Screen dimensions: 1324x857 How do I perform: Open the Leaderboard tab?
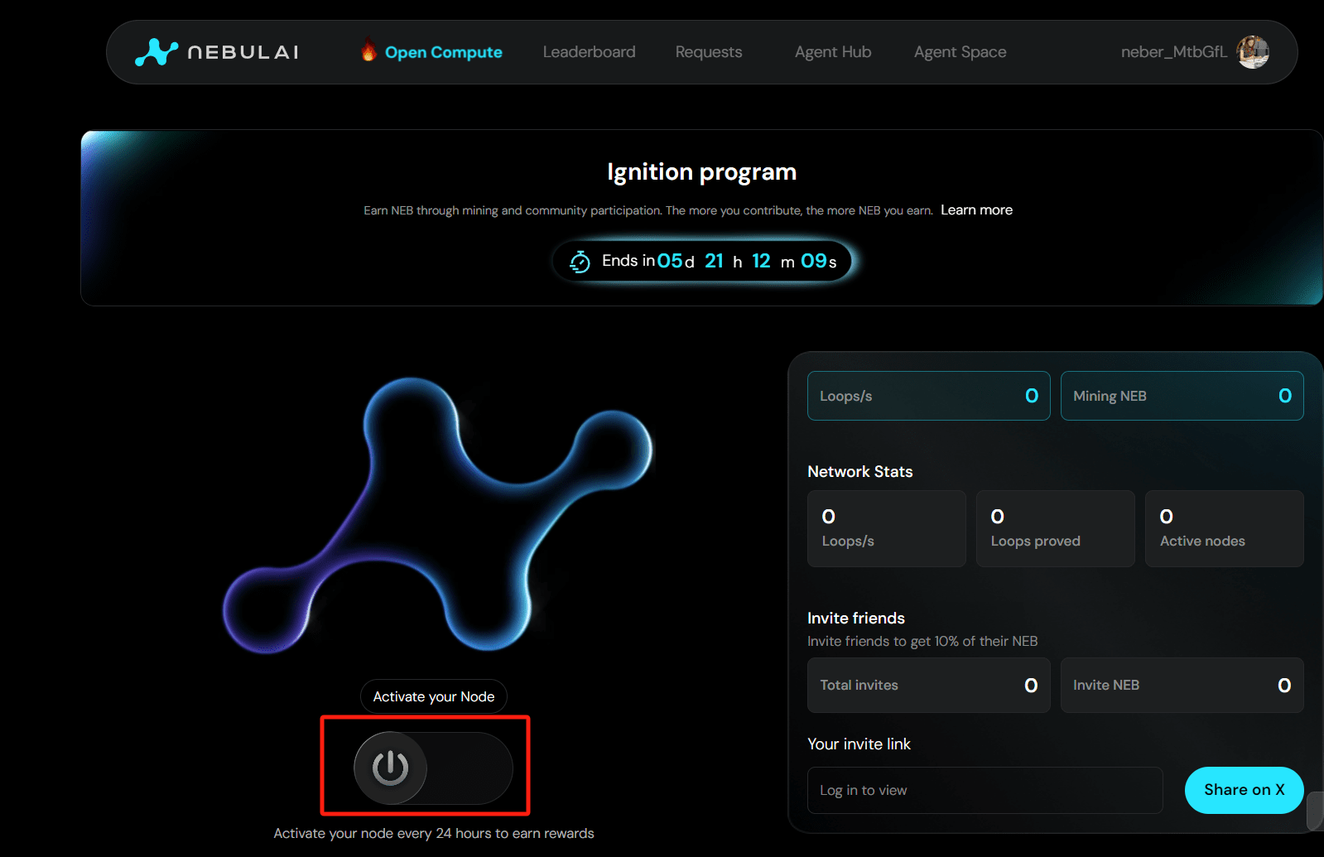tap(589, 52)
